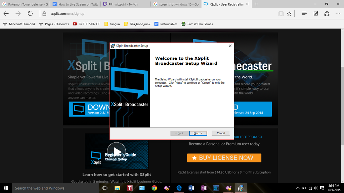Add page to favorites star
The image size is (344, 193).
289,13
